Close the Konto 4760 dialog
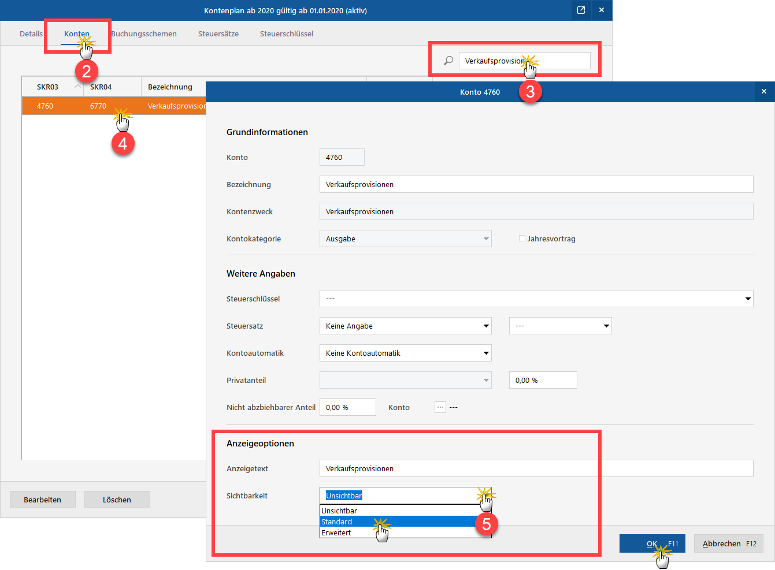Image resolution: width=775 pixels, height=570 pixels. (x=763, y=91)
